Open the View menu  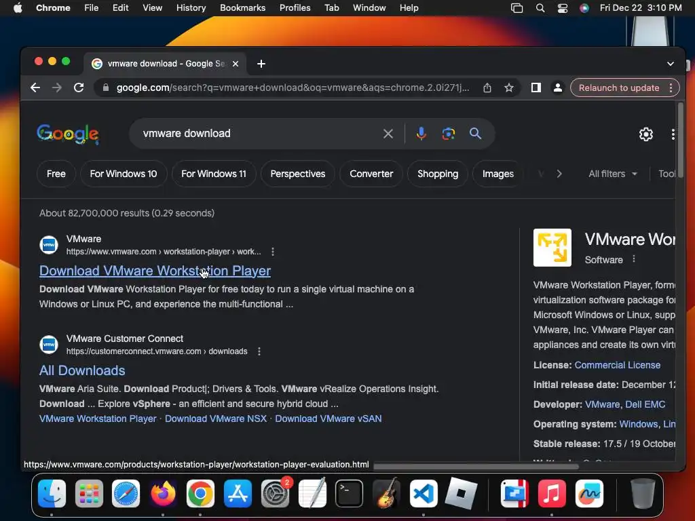click(152, 8)
